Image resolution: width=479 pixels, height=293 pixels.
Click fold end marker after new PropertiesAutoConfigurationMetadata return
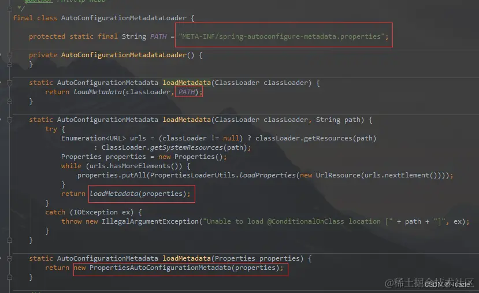tap(9, 277)
